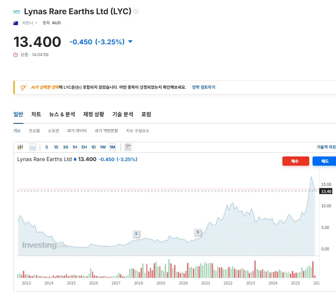336x292 pixels.
Task: Click the S marker near 2021
Action: pos(198,232)
